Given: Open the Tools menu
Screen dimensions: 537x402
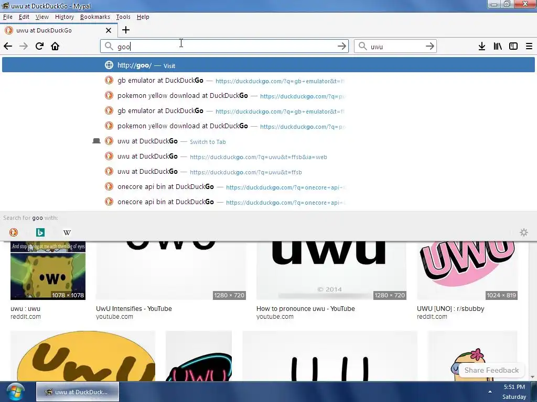Looking at the screenshot, I should click(x=123, y=17).
